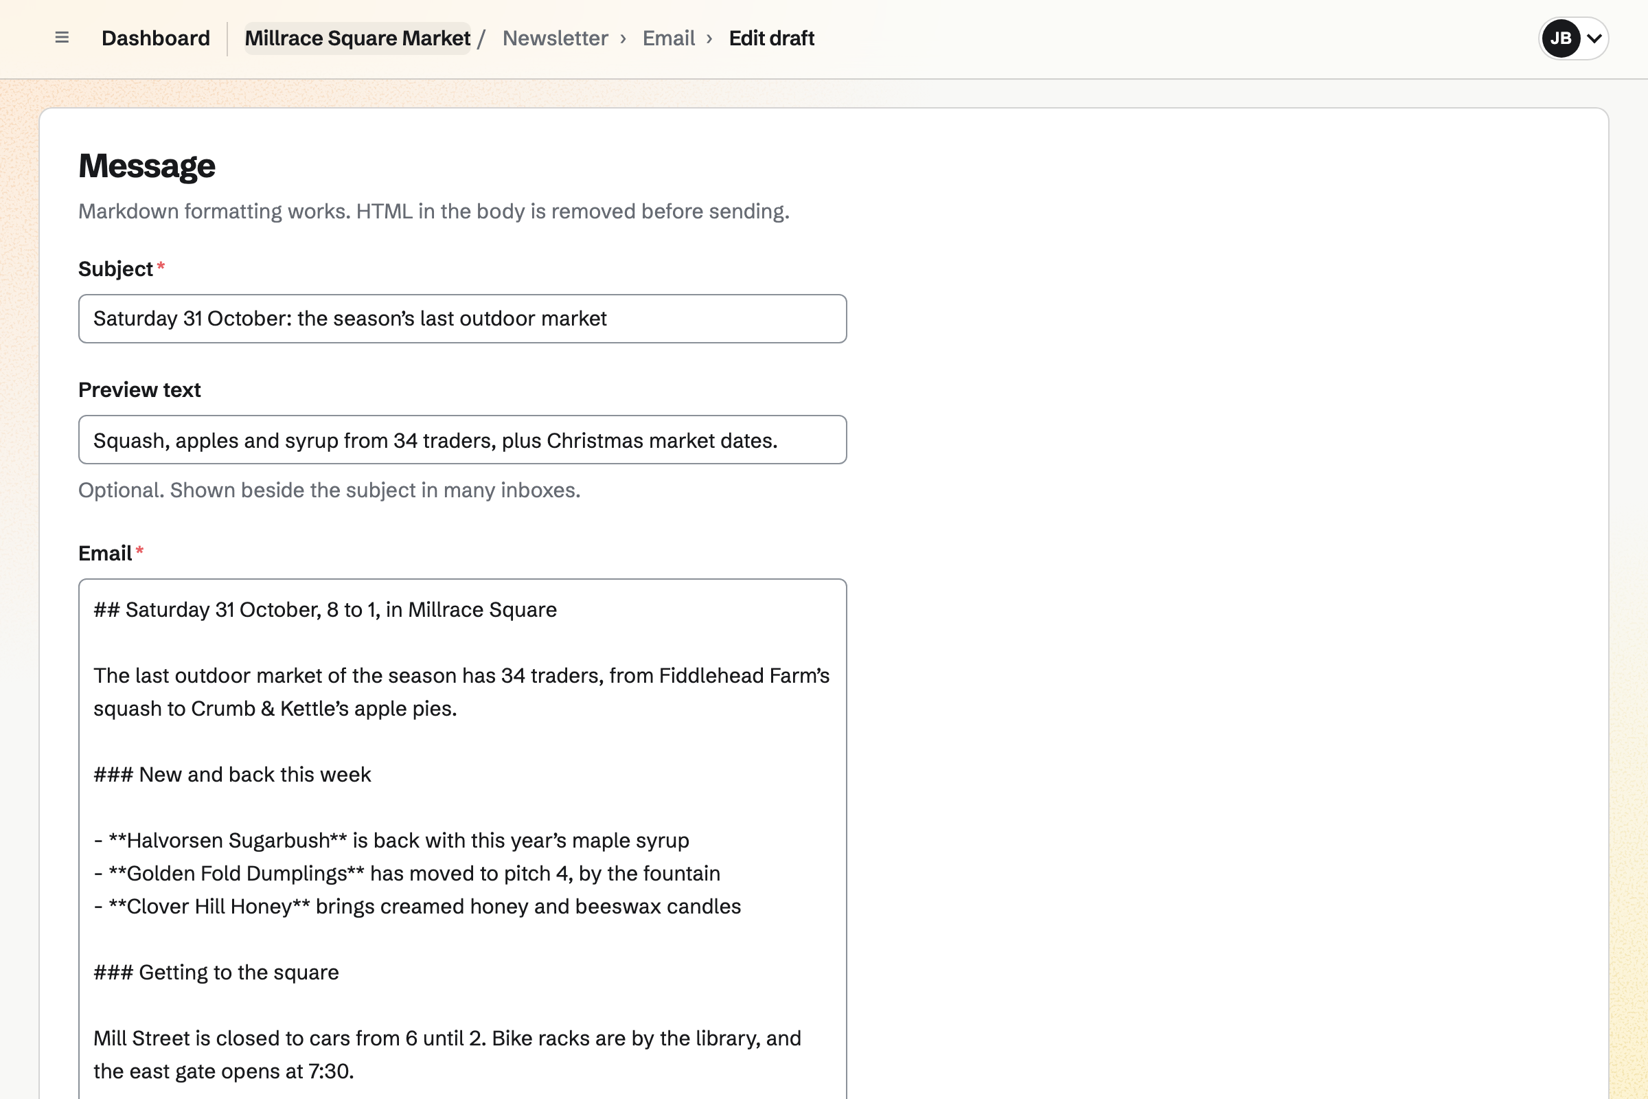Click the Markdown formatting help text

click(434, 212)
